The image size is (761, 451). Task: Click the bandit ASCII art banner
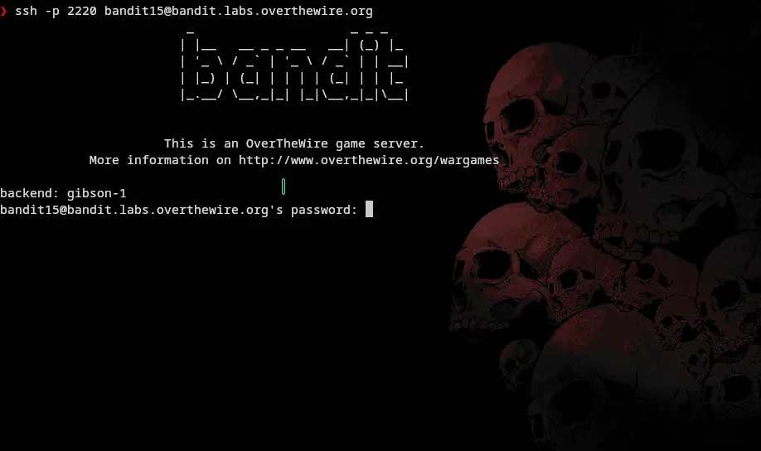click(294, 65)
